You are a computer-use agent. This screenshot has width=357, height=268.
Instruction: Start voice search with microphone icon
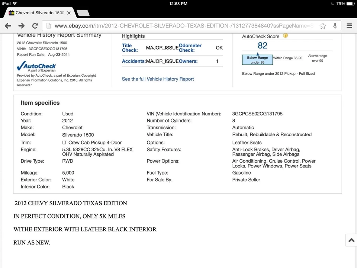(x=335, y=26)
